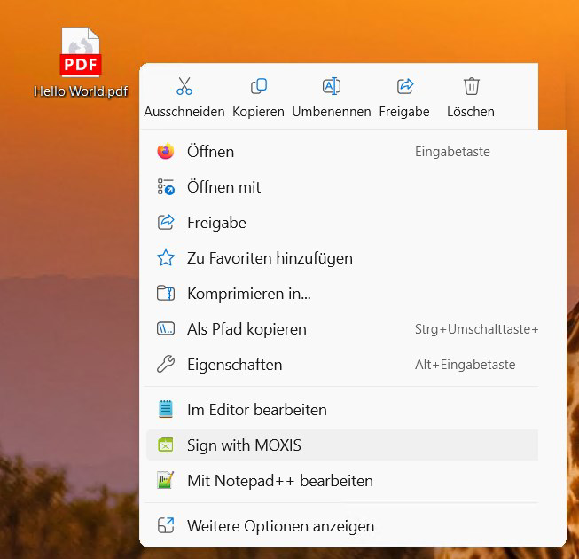Select 'Sign with MOXIS' entry
Viewport: 579px width, 559px height.
(342, 445)
